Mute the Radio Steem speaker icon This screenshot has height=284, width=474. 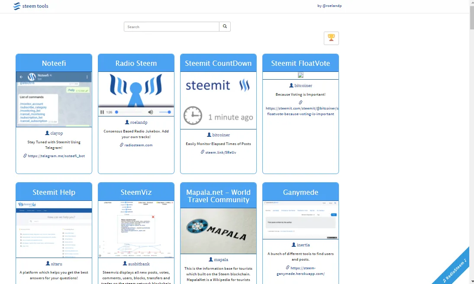coord(151,112)
